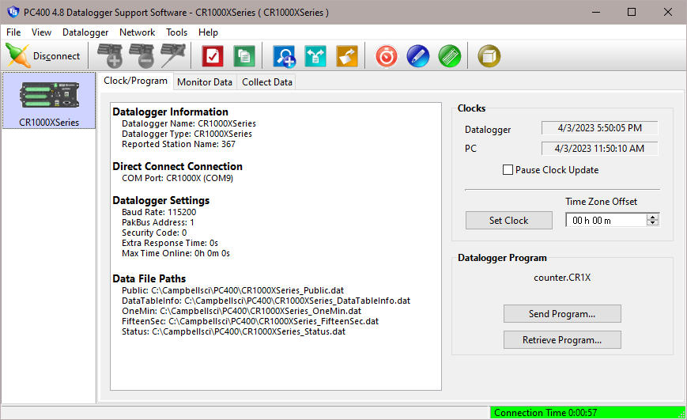Click the Add Datalogger icon with plus
Image resolution: width=687 pixels, height=420 pixels.
110,56
